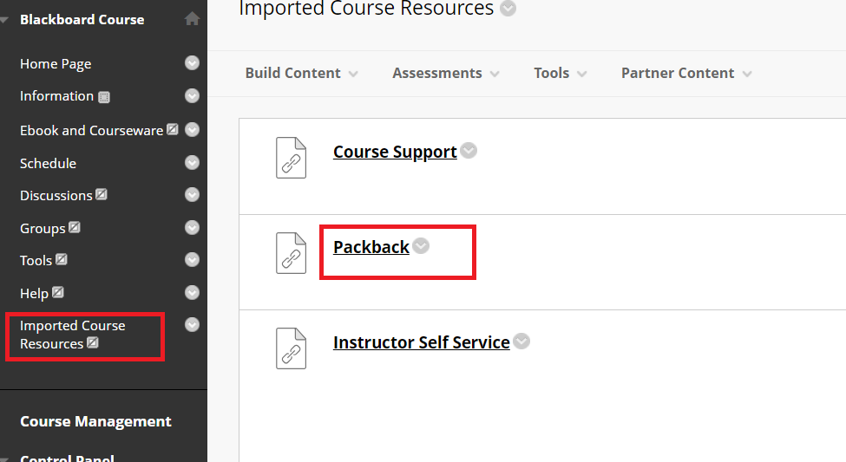Open the Packback link
Screen dimensions: 846x462
point(371,247)
